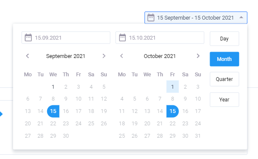Click calendar icon in the date range selector
The height and width of the screenshot is (159, 258).
click(x=151, y=17)
